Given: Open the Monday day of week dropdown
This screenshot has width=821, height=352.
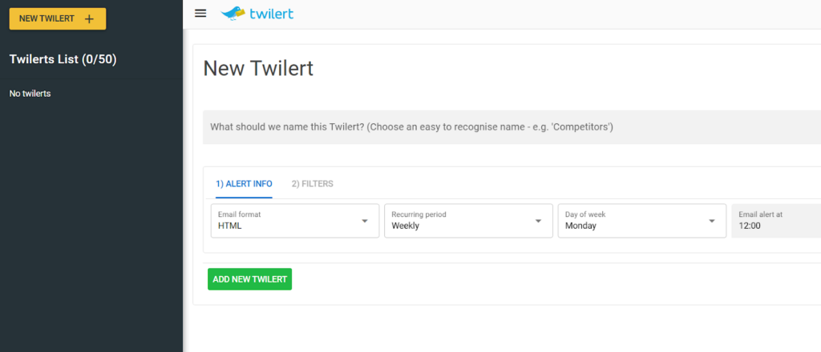Looking at the screenshot, I should pos(635,221).
